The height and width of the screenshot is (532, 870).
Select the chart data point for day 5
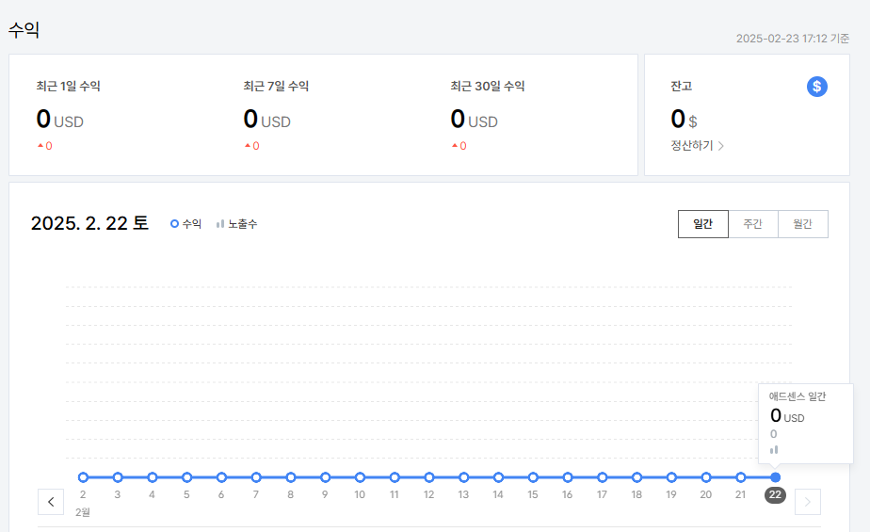[x=187, y=477]
